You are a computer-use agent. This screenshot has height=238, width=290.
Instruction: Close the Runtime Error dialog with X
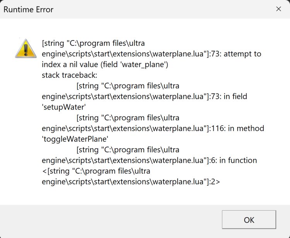pyautogui.click(x=278, y=9)
